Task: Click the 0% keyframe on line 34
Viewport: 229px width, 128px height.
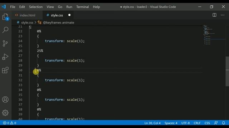Action: [39, 90]
